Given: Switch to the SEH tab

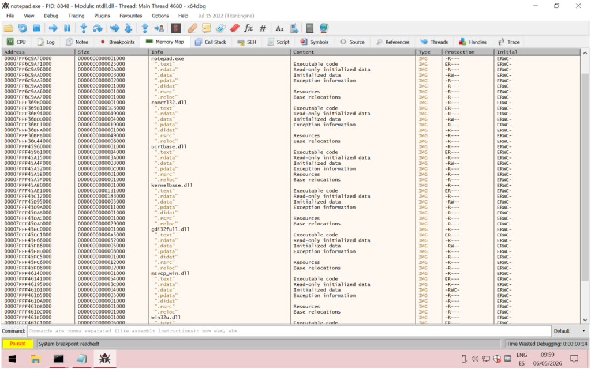Looking at the screenshot, I should pyautogui.click(x=247, y=42).
